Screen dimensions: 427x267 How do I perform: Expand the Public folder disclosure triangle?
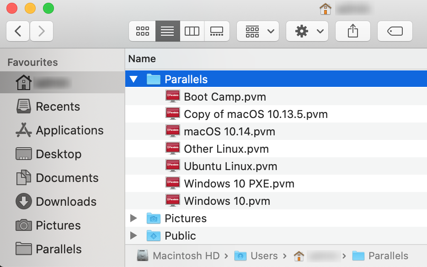(133, 235)
